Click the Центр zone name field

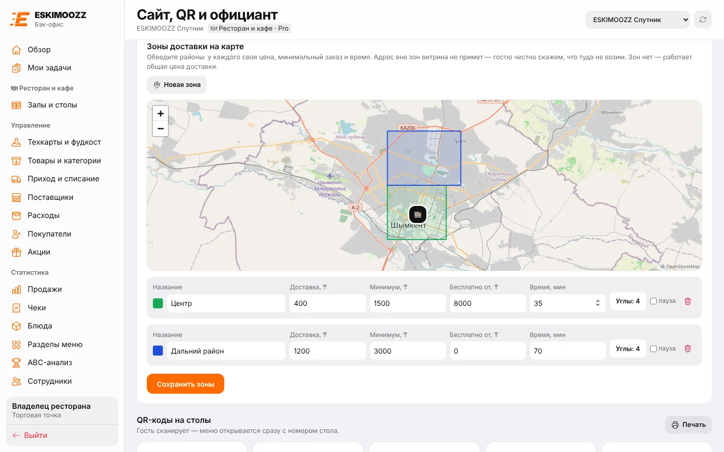(226, 303)
